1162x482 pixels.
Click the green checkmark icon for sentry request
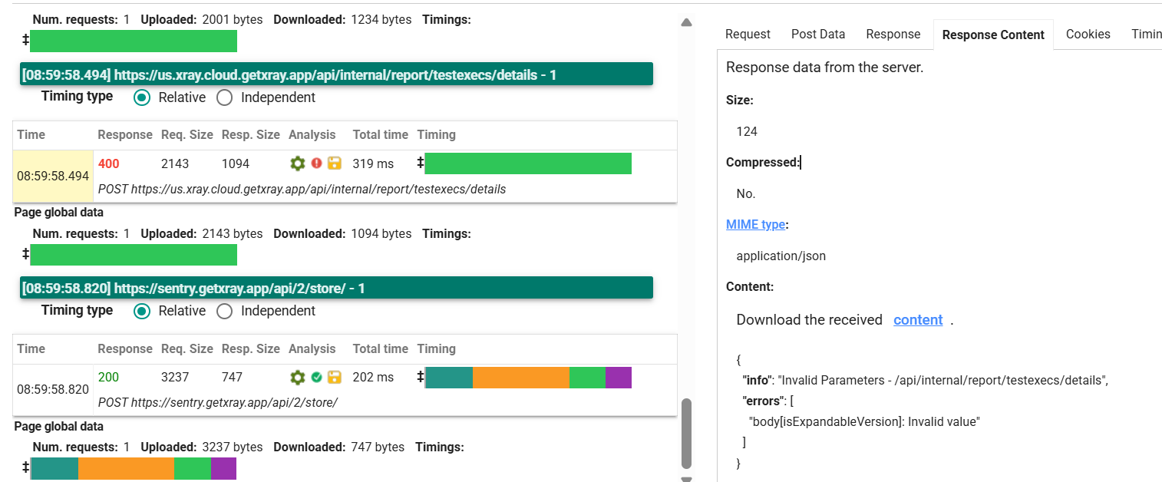click(316, 378)
